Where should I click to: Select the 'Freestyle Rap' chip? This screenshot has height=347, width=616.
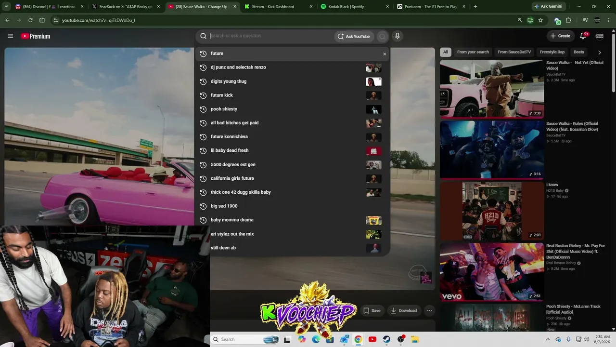click(552, 52)
